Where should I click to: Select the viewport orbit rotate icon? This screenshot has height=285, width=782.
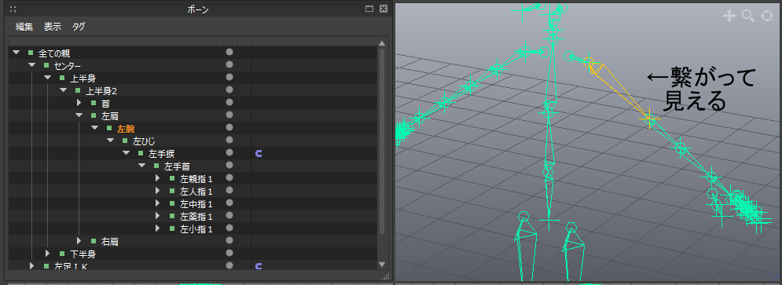766,16
